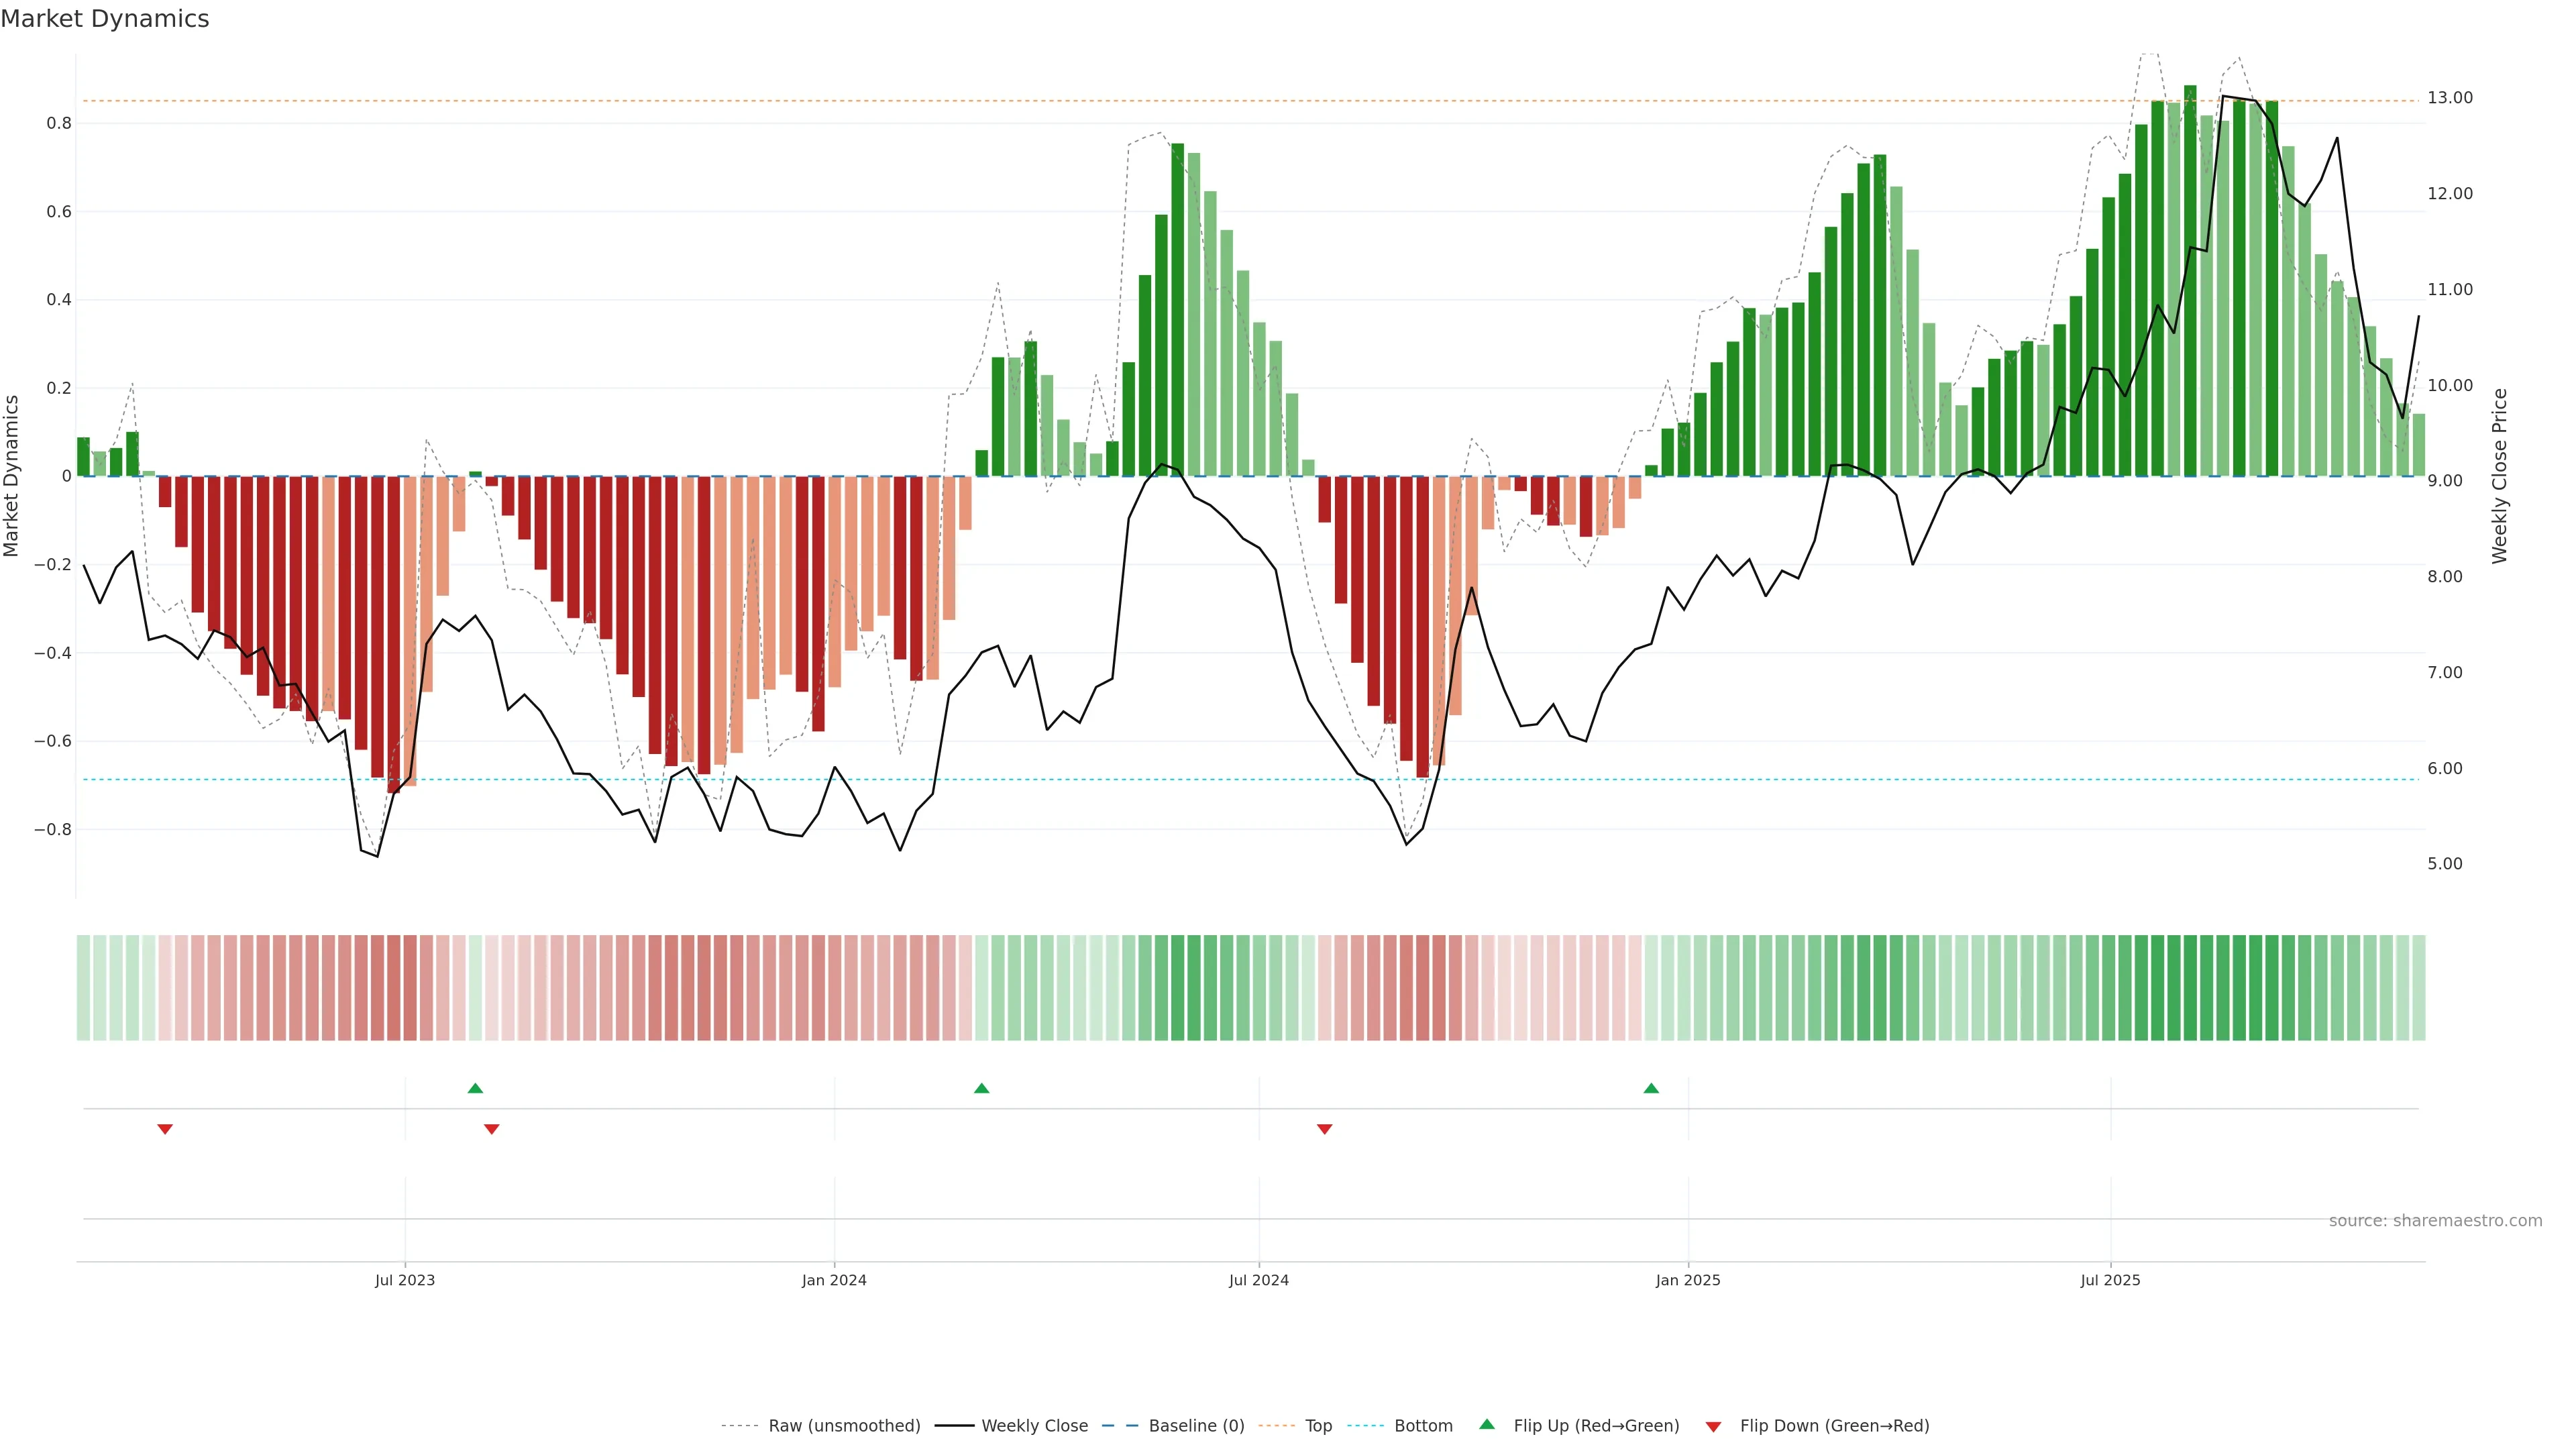
Task: Click the Market Dynamics chart title
Action: tap(105, 19)
